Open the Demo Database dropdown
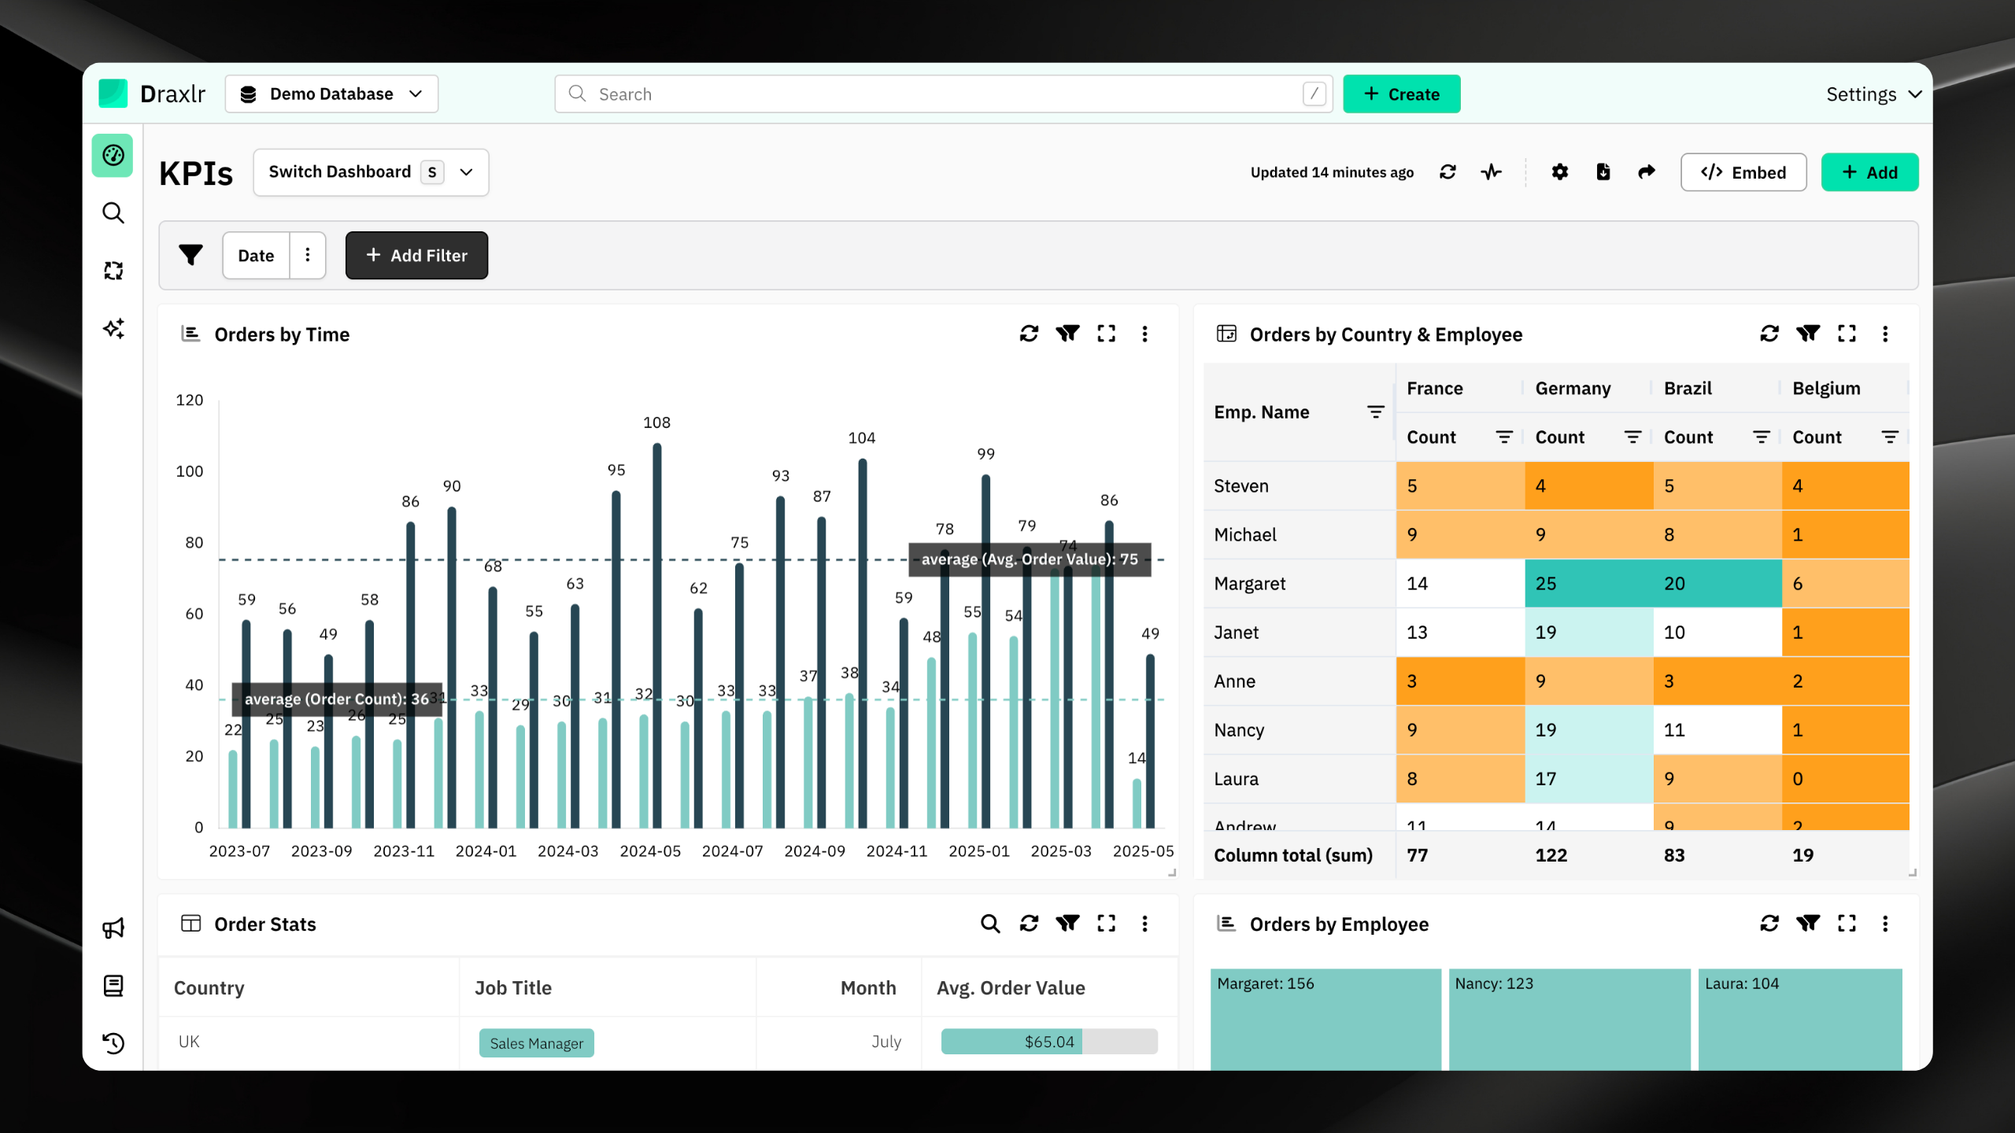2015x1133 pixels. coord(331,94)
